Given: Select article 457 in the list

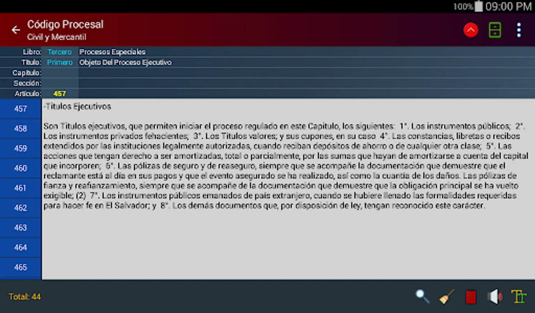Looking at the screenshot, I should 21,109.
